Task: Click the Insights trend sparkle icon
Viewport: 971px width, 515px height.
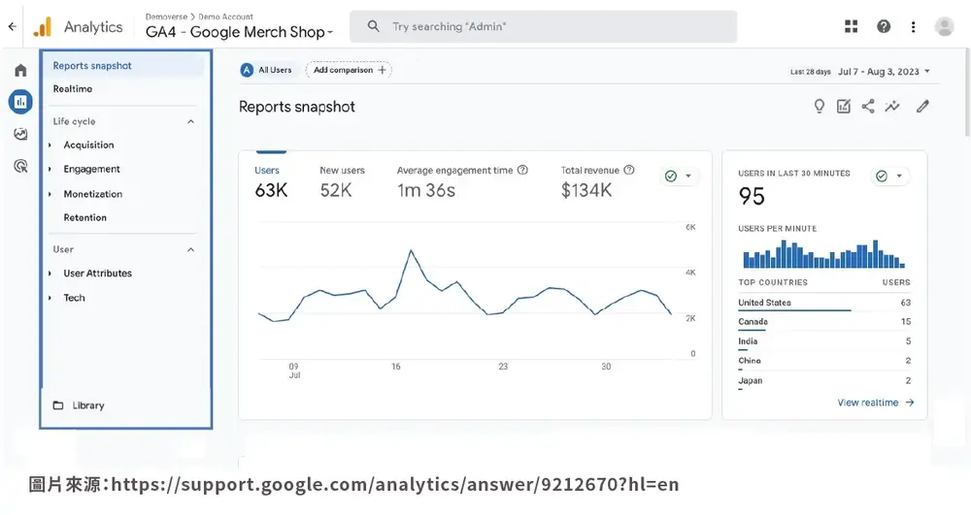Action: pos(892,107)
